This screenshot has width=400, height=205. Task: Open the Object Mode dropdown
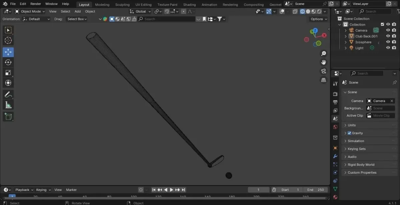point(30,11)
